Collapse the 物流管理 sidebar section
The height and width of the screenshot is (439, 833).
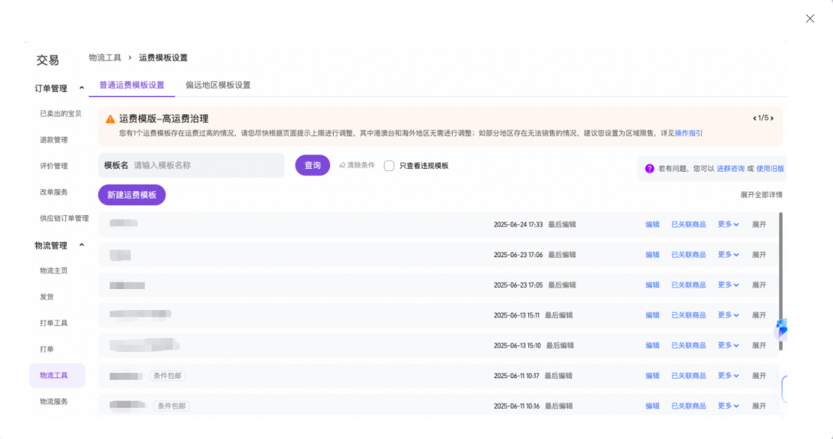(x=81, y=245)
